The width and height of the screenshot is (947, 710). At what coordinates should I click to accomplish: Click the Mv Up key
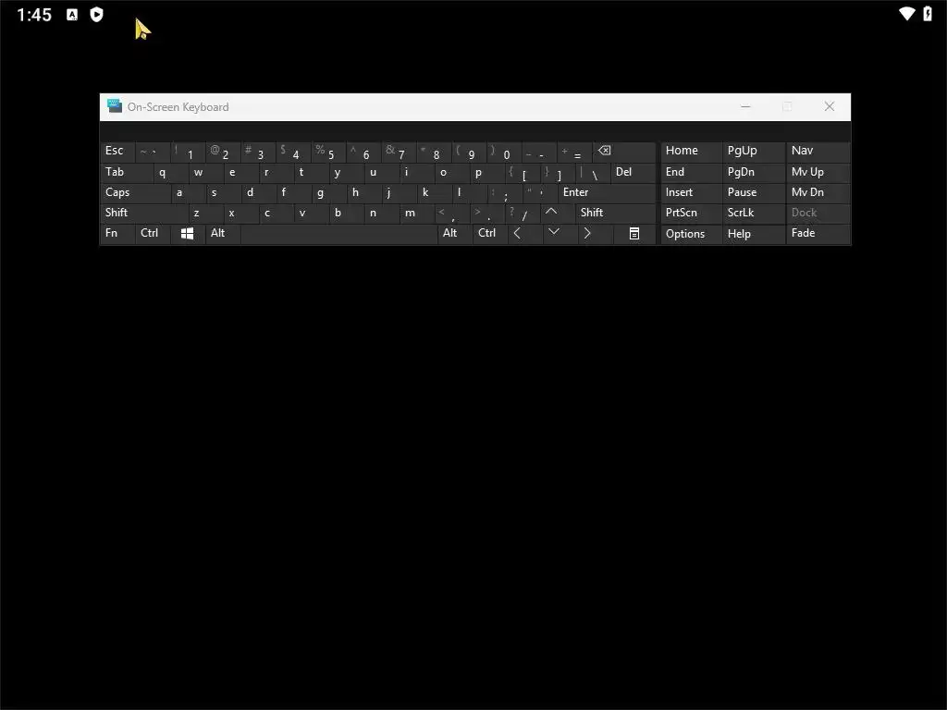(x=818, y=173)
